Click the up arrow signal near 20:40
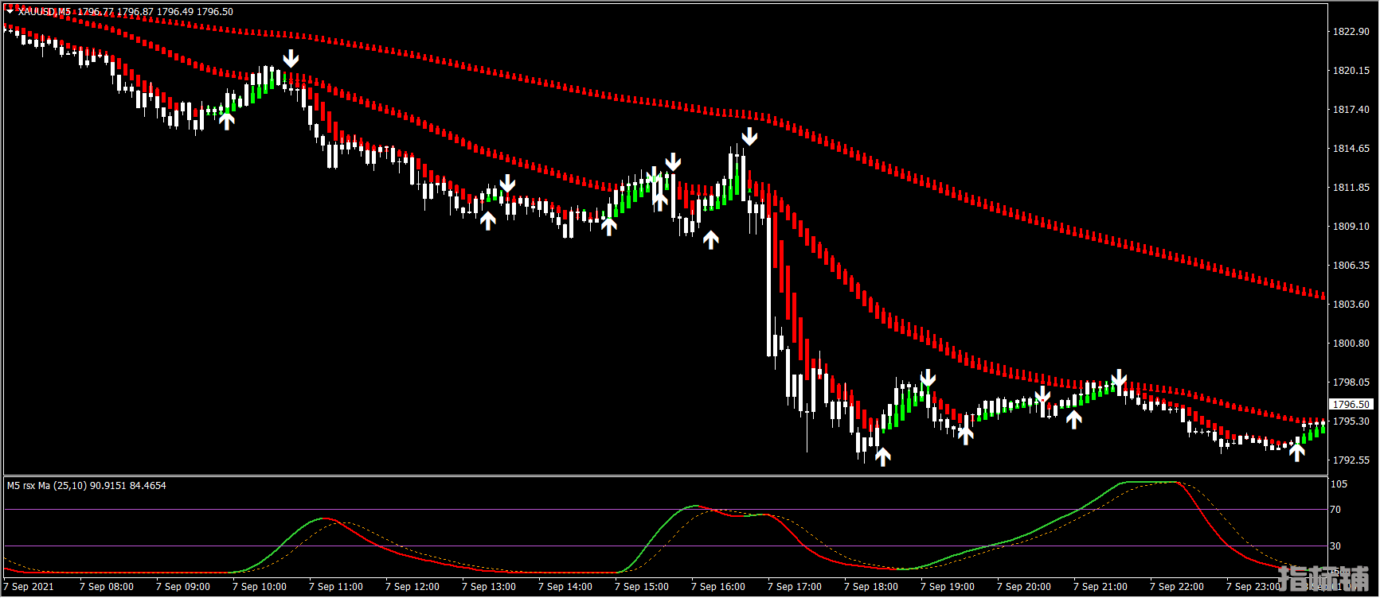 (1074, 419)
